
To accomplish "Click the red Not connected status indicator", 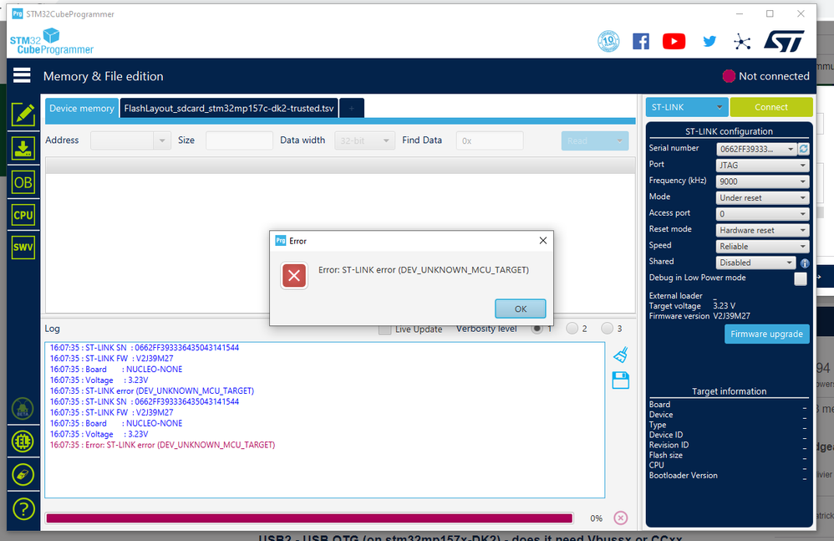I will pyautogui.click(x=729, y=76).
